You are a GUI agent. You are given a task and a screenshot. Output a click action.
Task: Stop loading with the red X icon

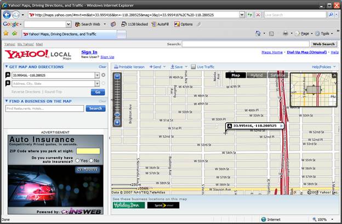pos(258,15)
